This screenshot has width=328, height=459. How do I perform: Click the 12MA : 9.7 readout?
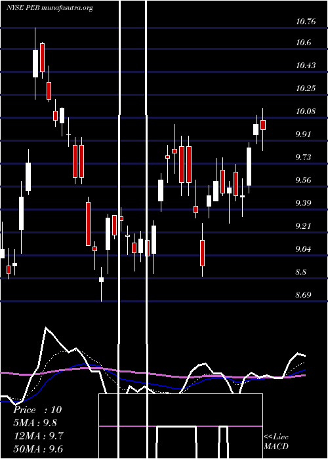(38, 436)
